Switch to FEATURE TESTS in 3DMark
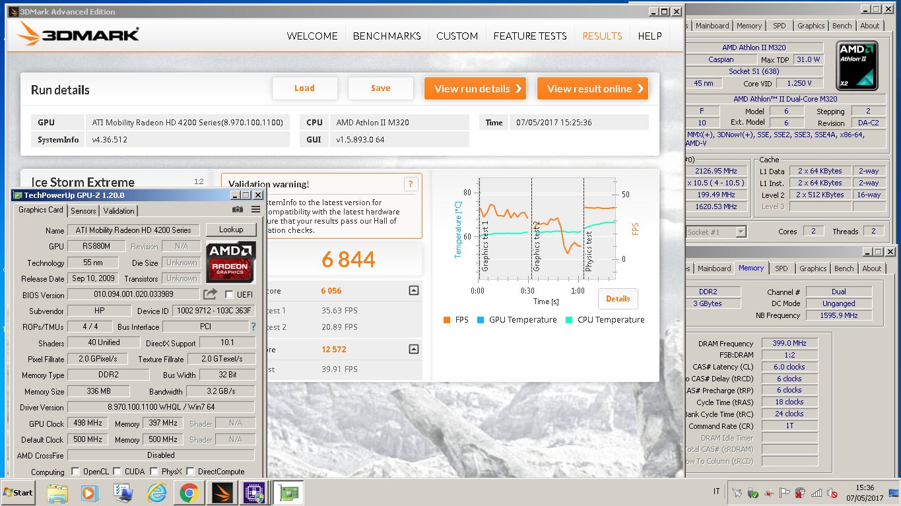 pyautogui.click(x=530, y=36)
